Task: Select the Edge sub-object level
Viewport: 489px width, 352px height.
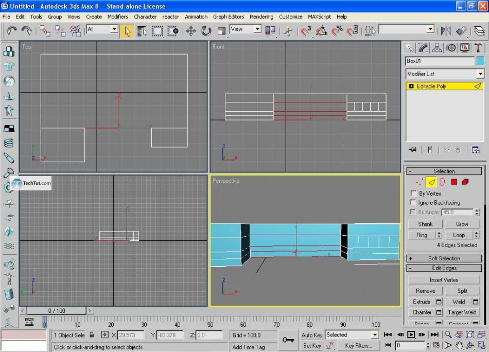Action: tap(431, 182)
